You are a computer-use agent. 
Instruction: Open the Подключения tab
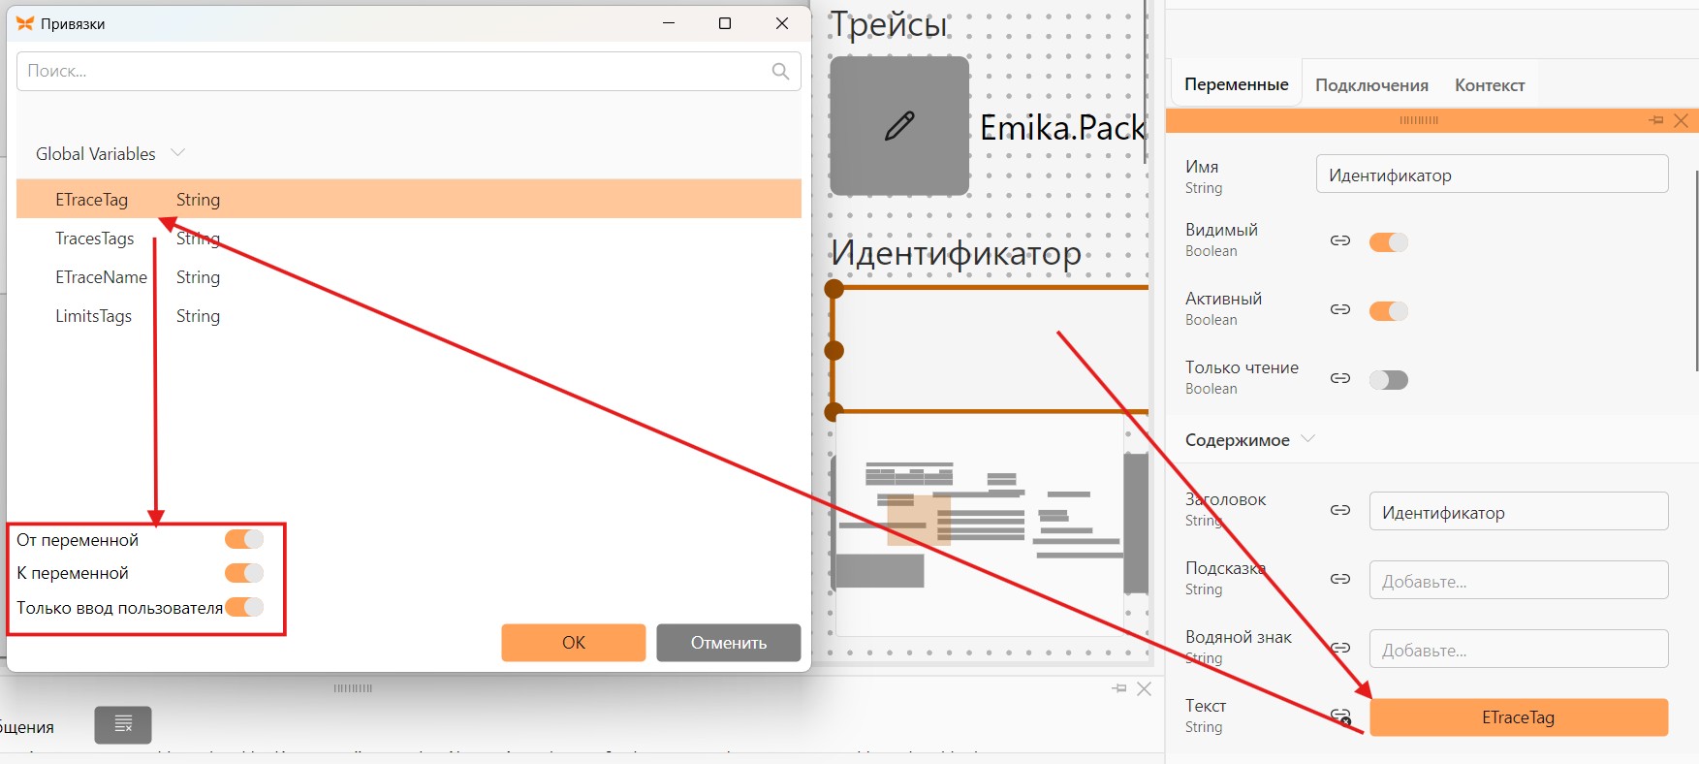click(1371, 85)
